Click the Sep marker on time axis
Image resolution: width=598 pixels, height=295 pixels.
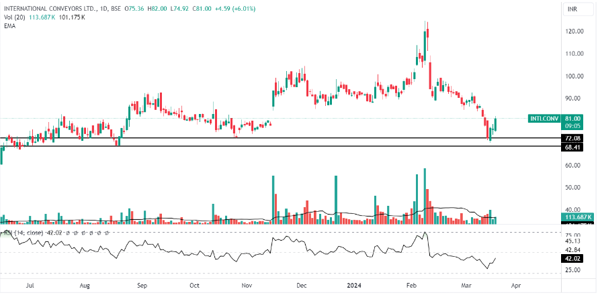(x=142, y=286)
